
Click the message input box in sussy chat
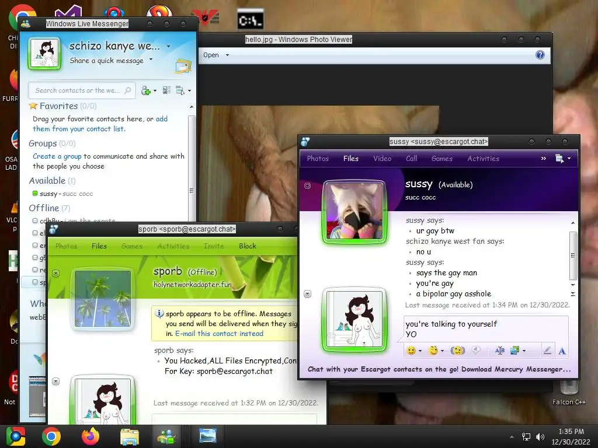(486, 329)
